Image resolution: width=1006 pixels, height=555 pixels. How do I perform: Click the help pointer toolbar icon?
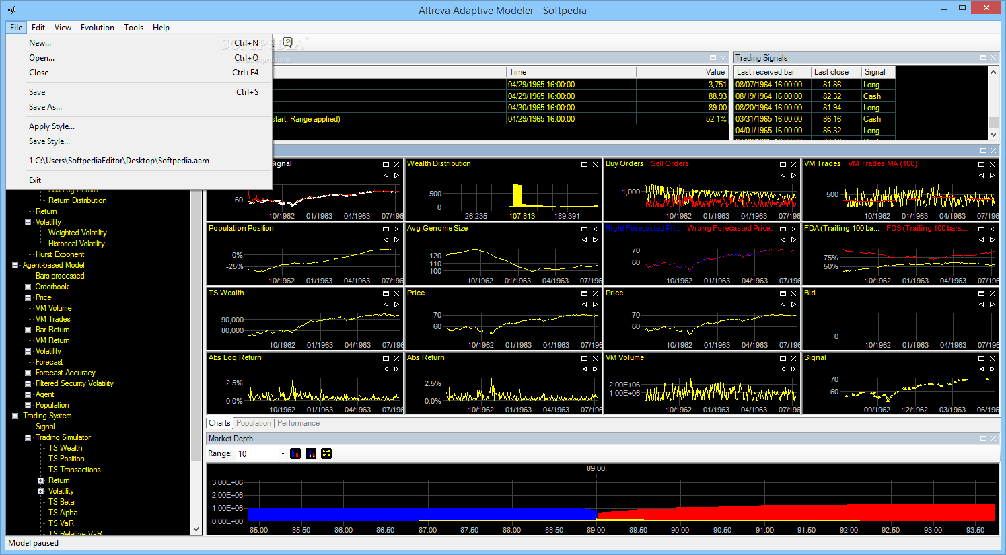287,42
